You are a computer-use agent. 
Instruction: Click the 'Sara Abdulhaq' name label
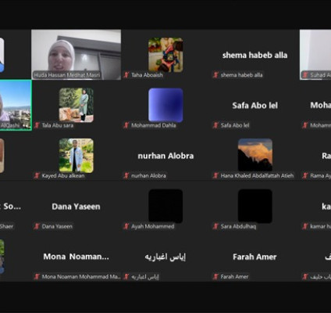[238, 226]
